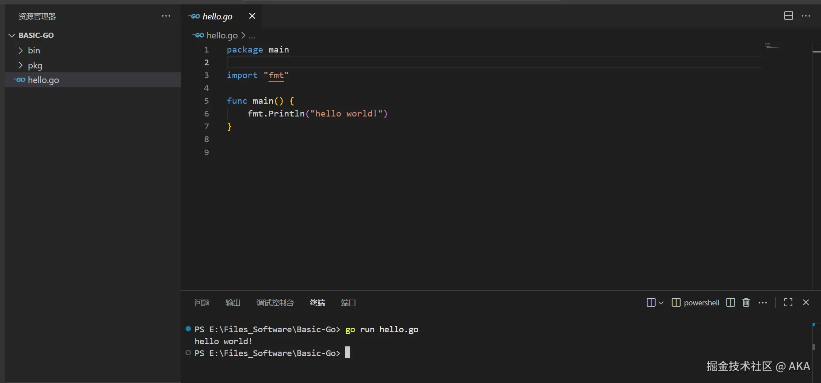The image size is (821, 383).
Task: Close the terminal panel
Action: click(x=806, y=303)
